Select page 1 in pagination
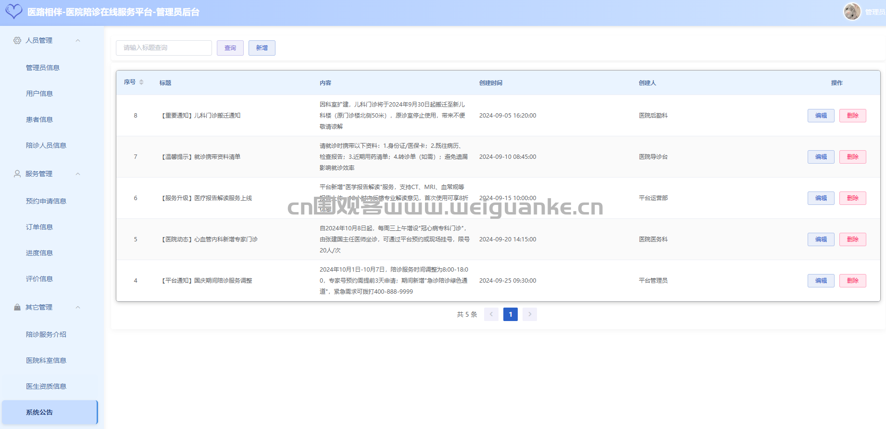886x429 pixels. click(x=510, y=314)
